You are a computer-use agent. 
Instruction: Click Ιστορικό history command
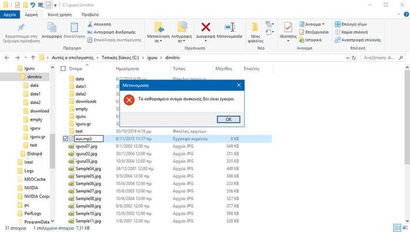tap(310, 40)
